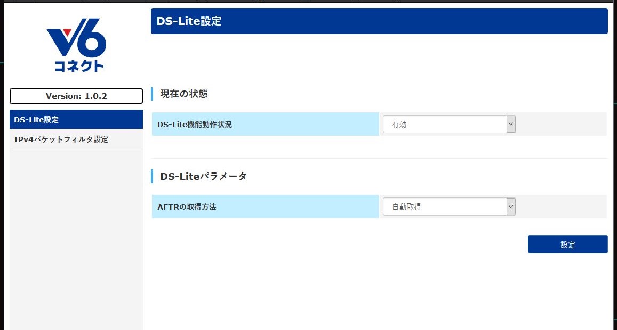Image resolution: width=617 pixels, height=330 pixels.
Task: Click the divider line above DS-Liteパラメータ
Action: [379, 158]
